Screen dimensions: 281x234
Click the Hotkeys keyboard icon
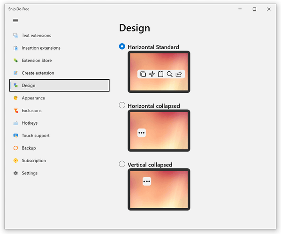pos(15,123)
